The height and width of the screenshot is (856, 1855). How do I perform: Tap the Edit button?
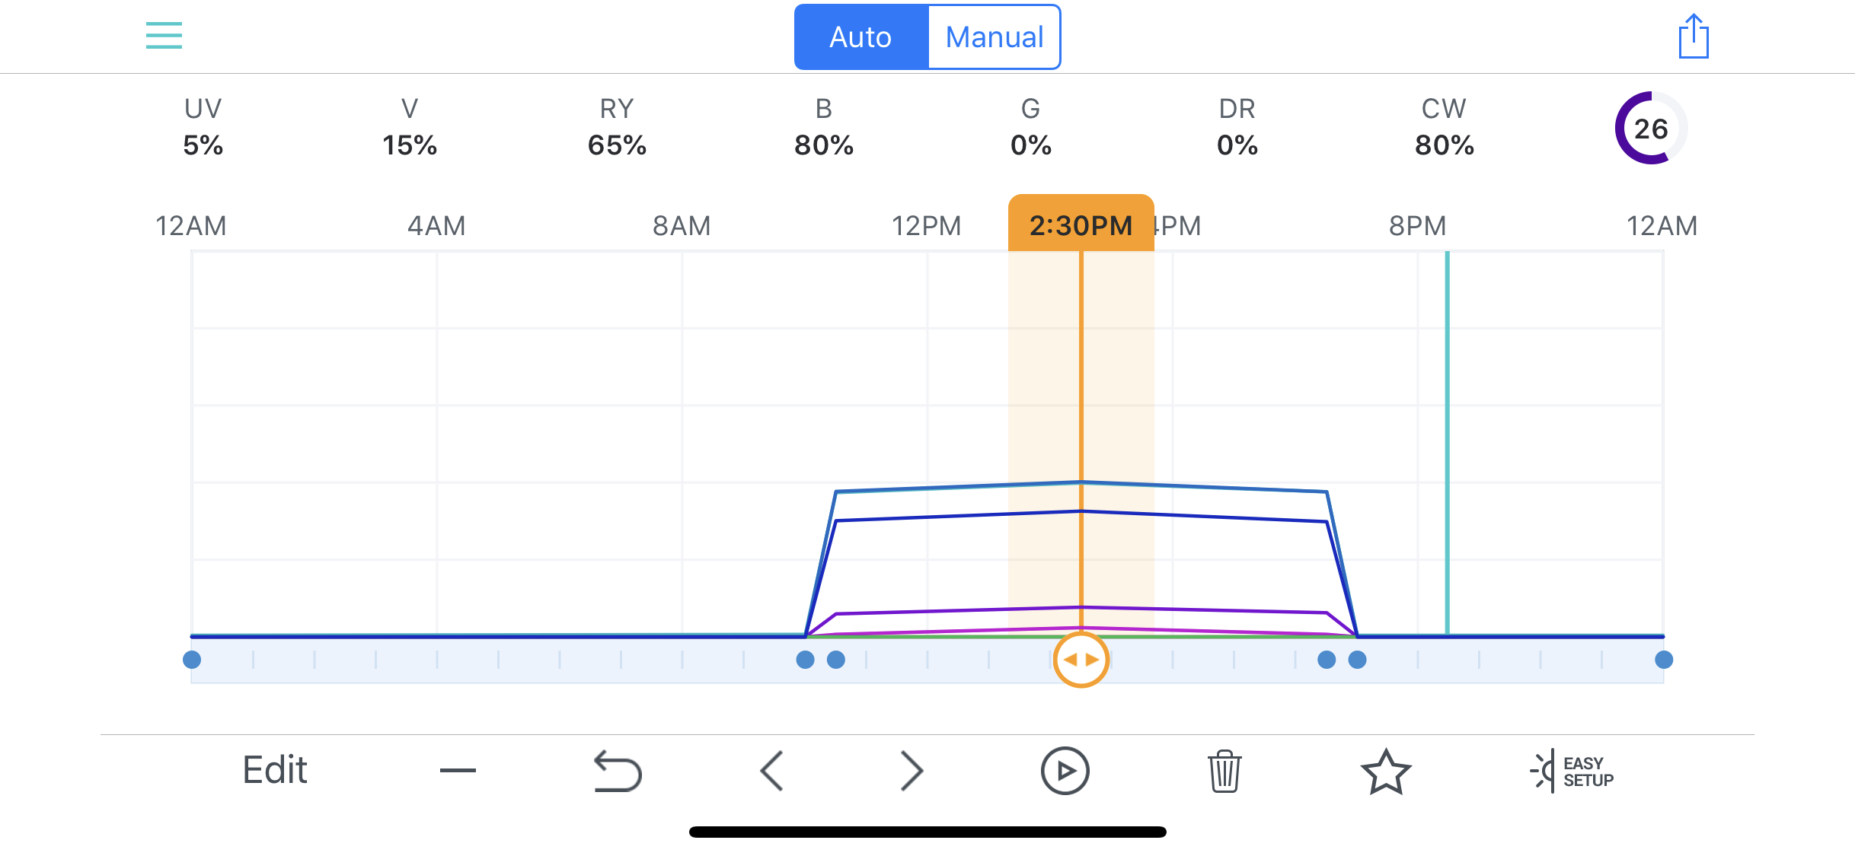(x=274, y=770)
